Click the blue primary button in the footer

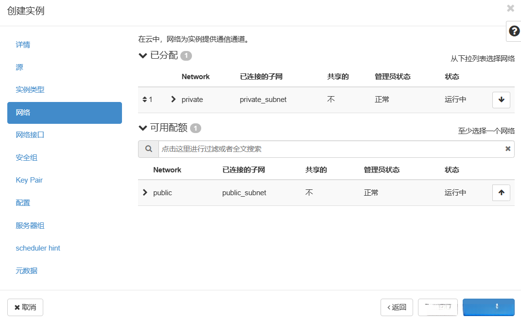(x=488, y=307)
